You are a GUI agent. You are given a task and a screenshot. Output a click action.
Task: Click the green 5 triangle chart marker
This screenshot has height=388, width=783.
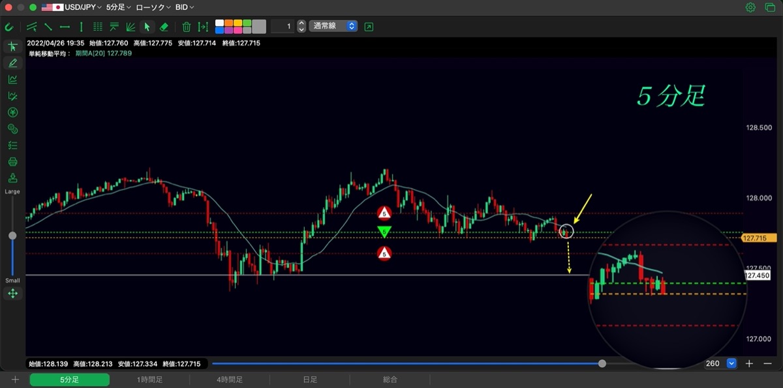384,232
